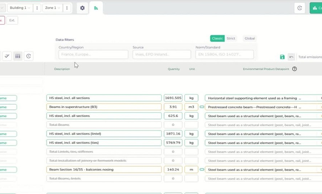Toggle the columns view toolbar icon
Viewport: 322px width, 194px height.
coord(18,56)
